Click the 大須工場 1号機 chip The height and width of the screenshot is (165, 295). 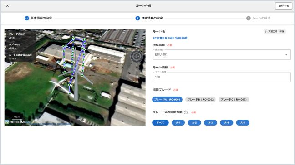coord(275,31)
